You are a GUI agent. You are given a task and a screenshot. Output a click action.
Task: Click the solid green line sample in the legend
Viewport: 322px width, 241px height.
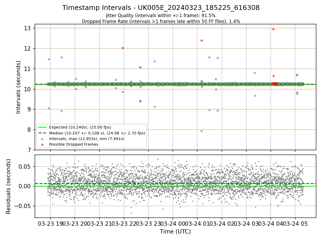pyautogui.click(x=42, y=127)
